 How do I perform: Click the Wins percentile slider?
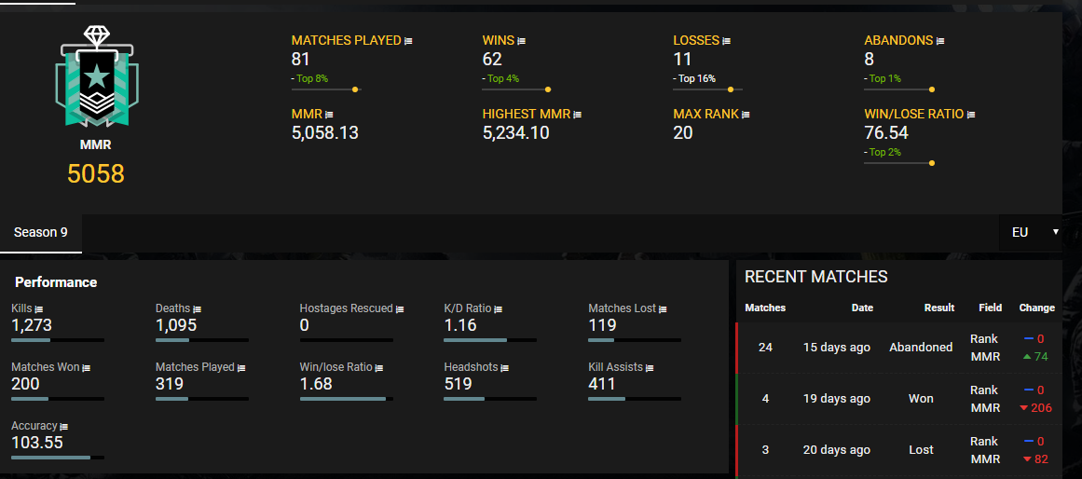tap(517, 89)
